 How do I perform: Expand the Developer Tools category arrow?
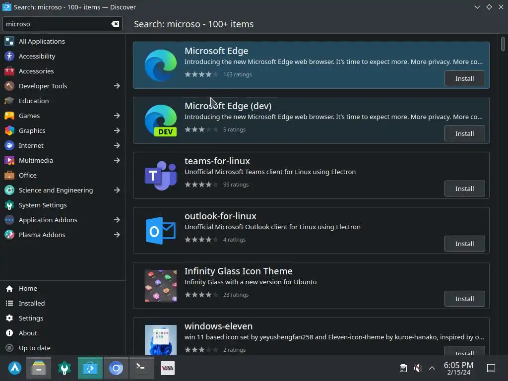click(x=117, y=86)
